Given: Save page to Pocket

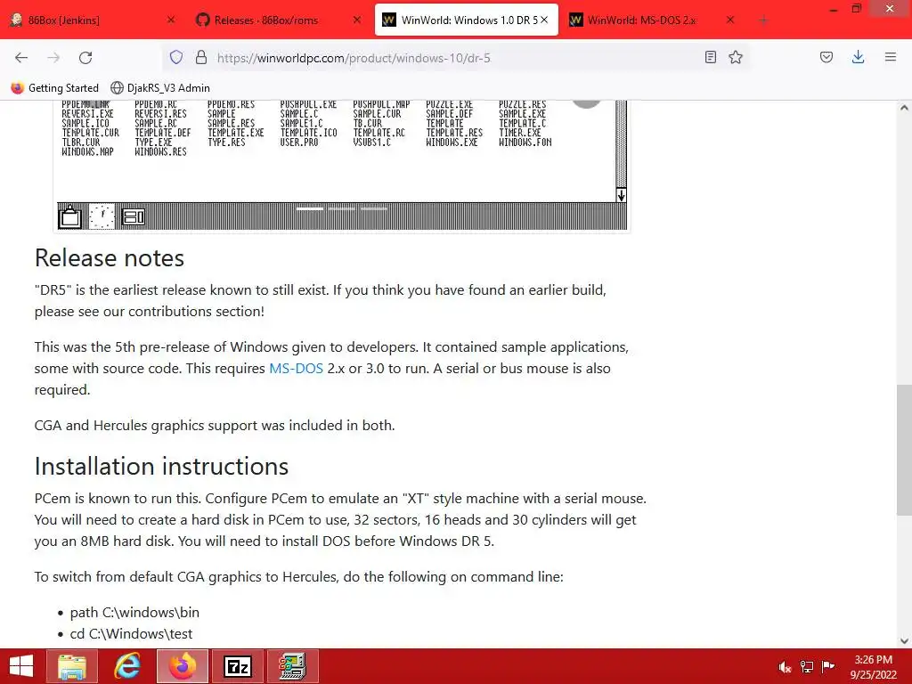Looking at the screenshot, I should coord(826,57).
